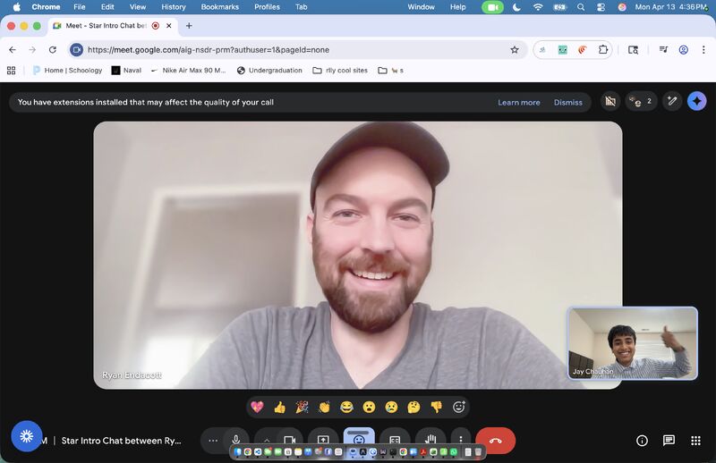Open more options three-dot menu in Meet
The image size is (716, 463).
pyautogui.click(x=461, y=440)
